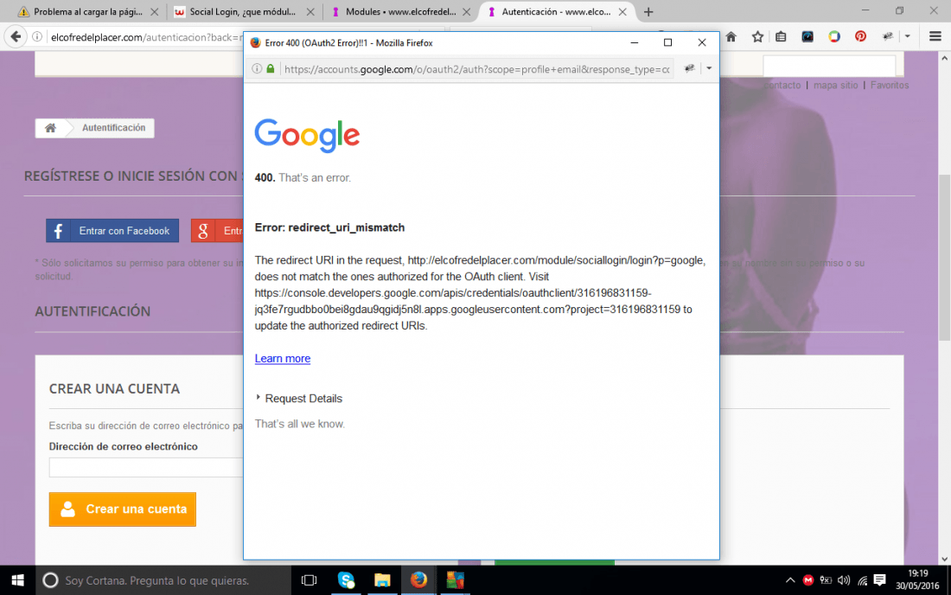Close the Error 400 popup window

pos(702,42)
